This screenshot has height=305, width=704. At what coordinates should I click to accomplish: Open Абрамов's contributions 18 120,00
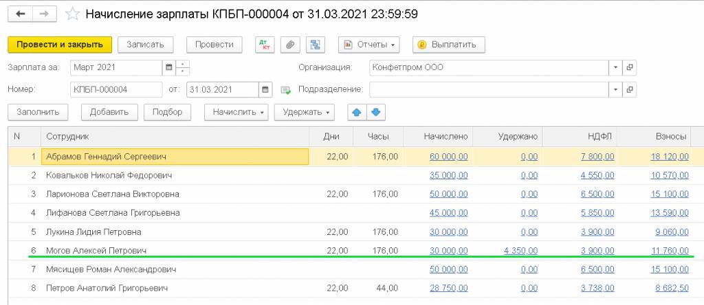click(x=670, y=157)
